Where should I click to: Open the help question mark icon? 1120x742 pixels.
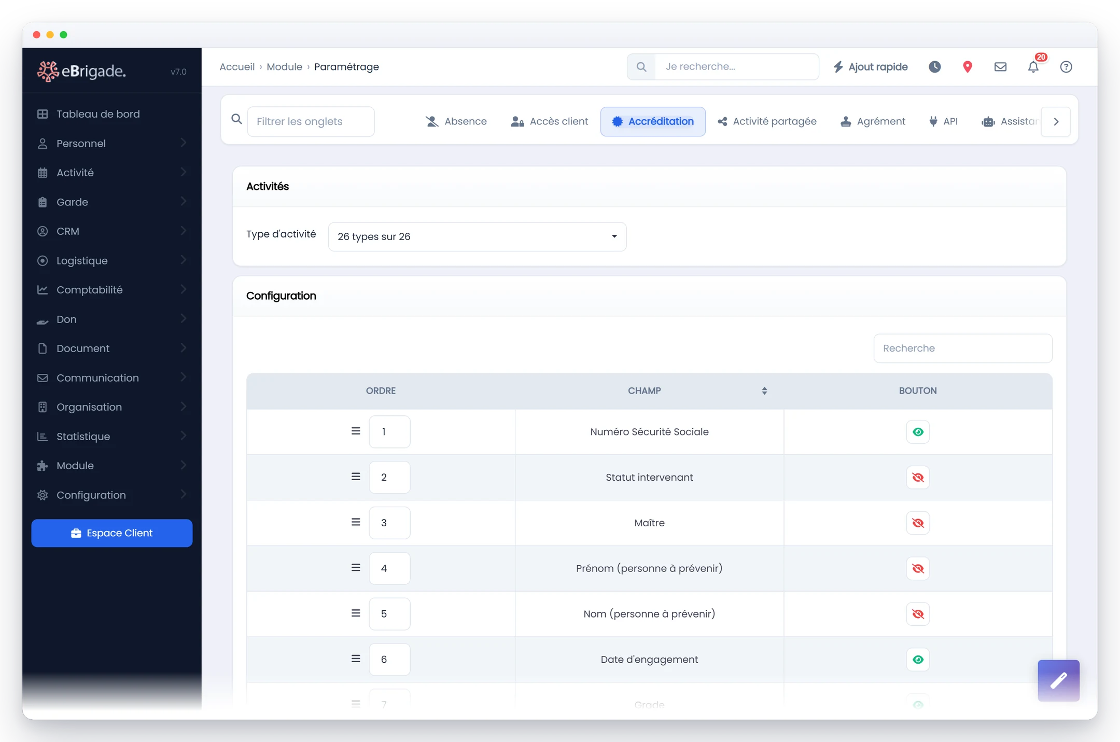click(x=1066, y=67)
